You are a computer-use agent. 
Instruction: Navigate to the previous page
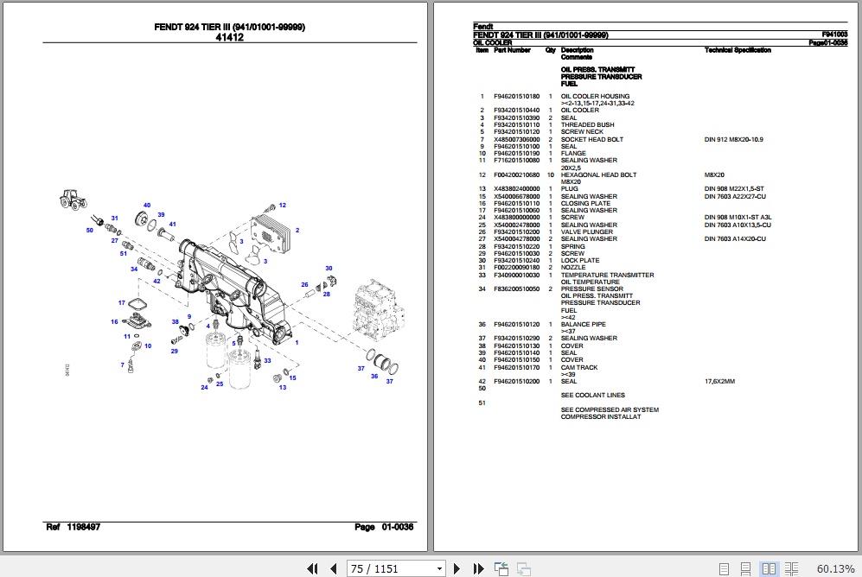(x=334, y=568)
